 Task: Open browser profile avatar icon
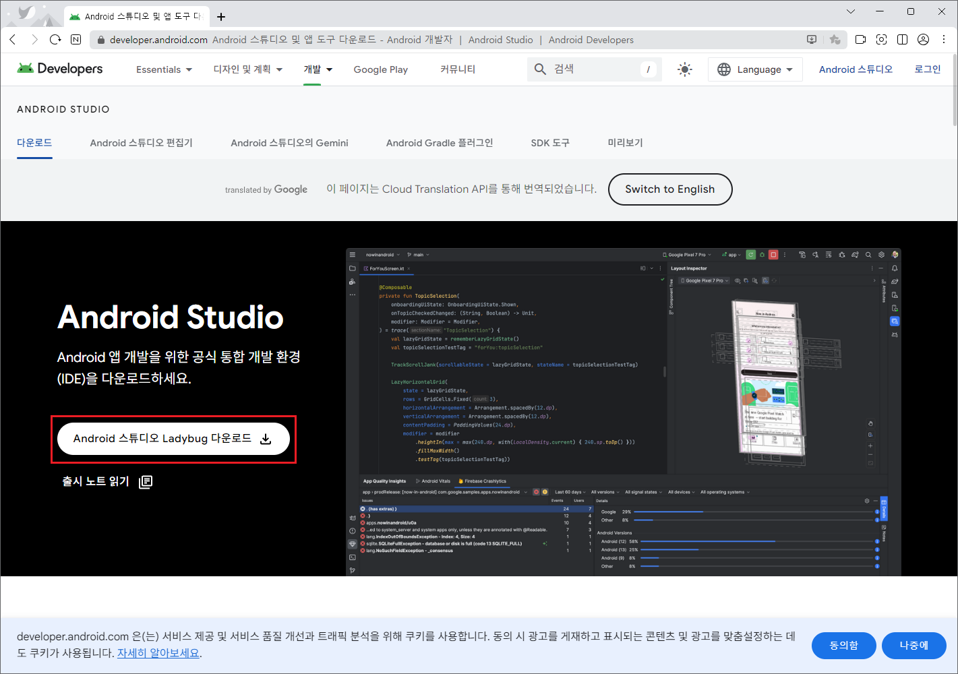click(923, 40)
